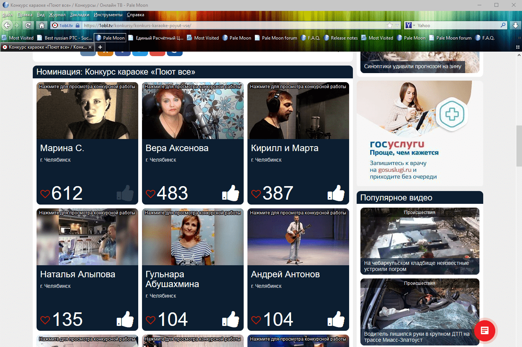This screenshot has height=347, width=522.
Task: Click the vertical page scrollbar thumb
Action: pyautogui.click(x=519, y=146)
